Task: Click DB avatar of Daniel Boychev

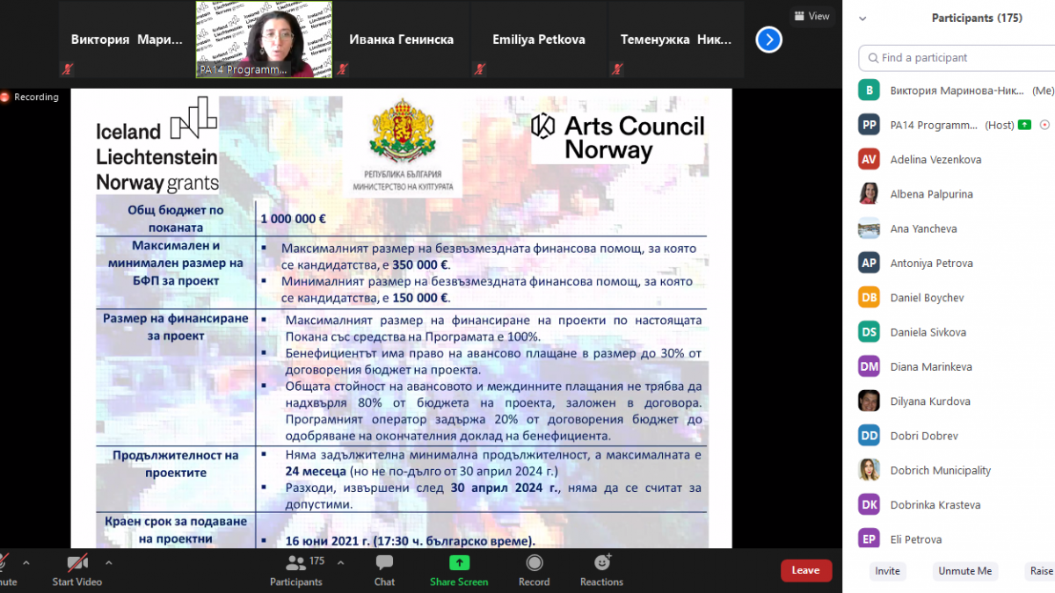Action: (x=869, y=298)
